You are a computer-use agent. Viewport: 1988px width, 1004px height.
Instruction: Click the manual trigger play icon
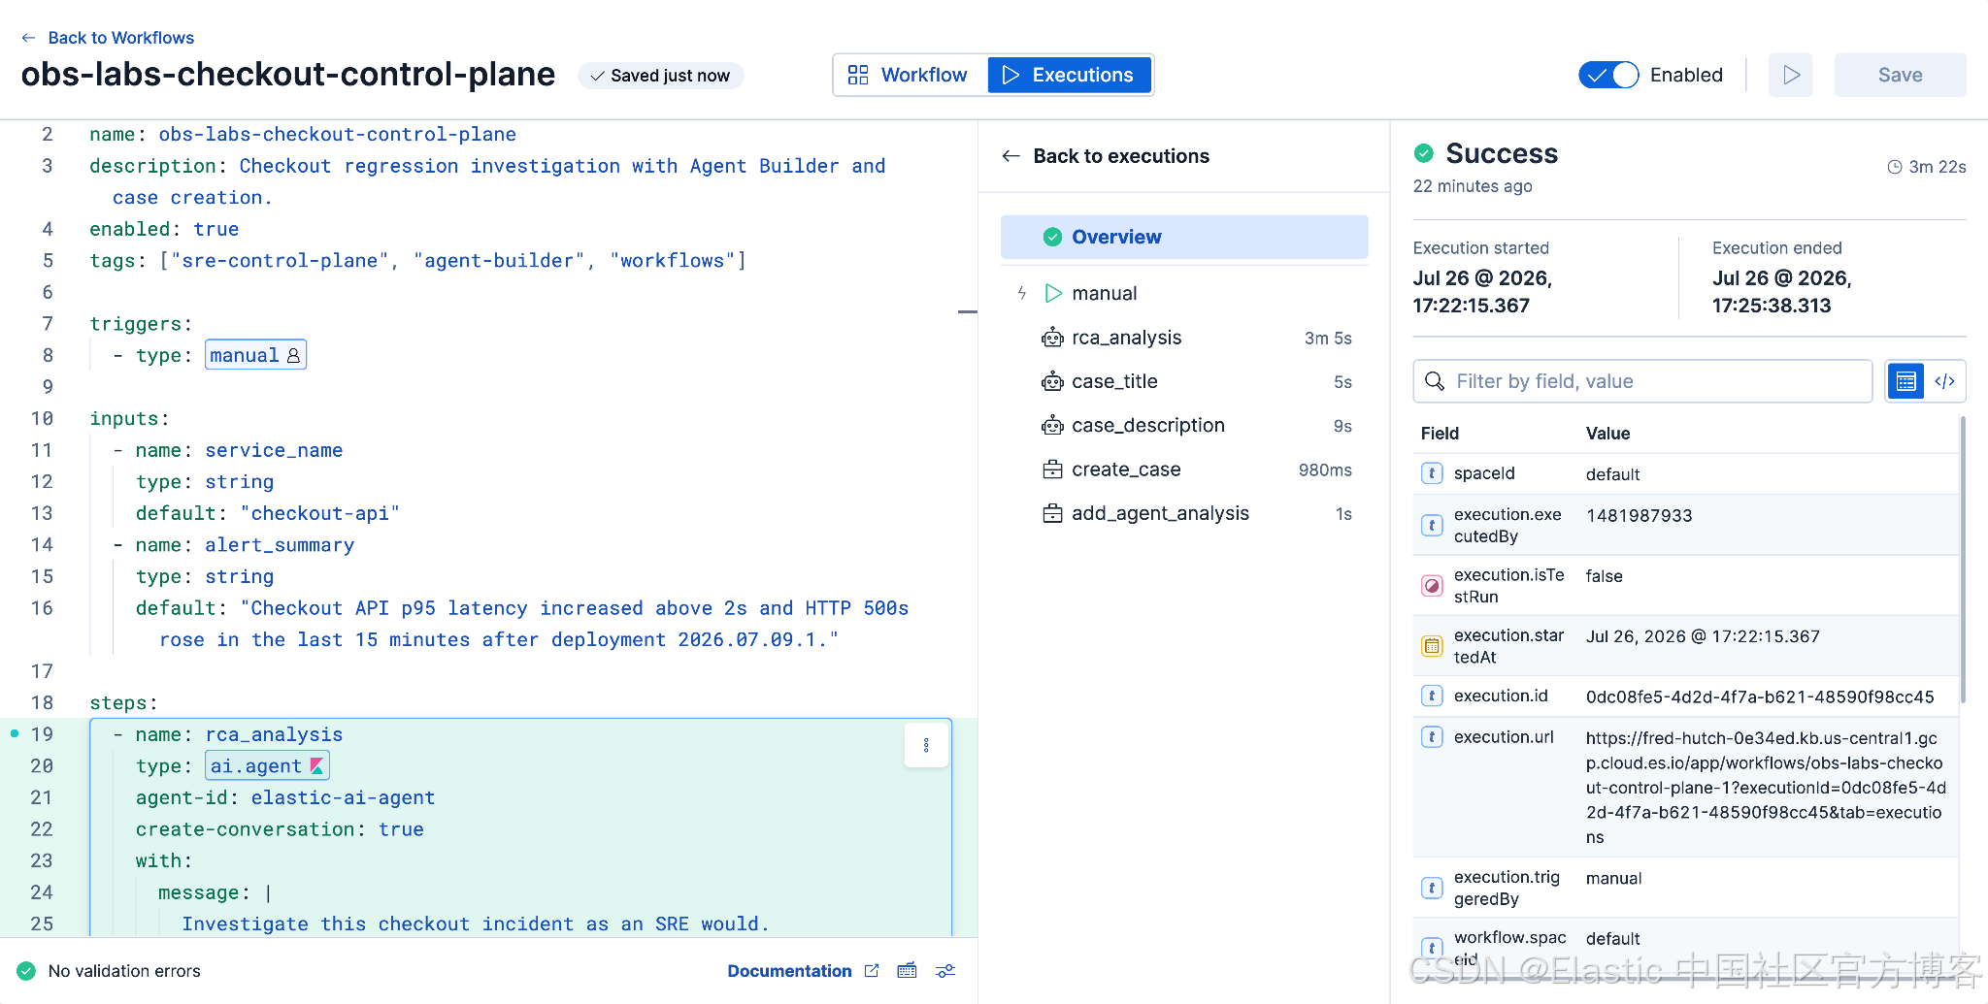tap(1053, 293)
